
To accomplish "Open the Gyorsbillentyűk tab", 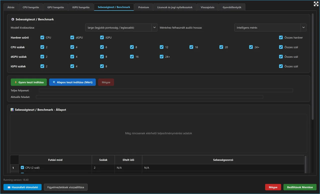I will coord(232,7).
